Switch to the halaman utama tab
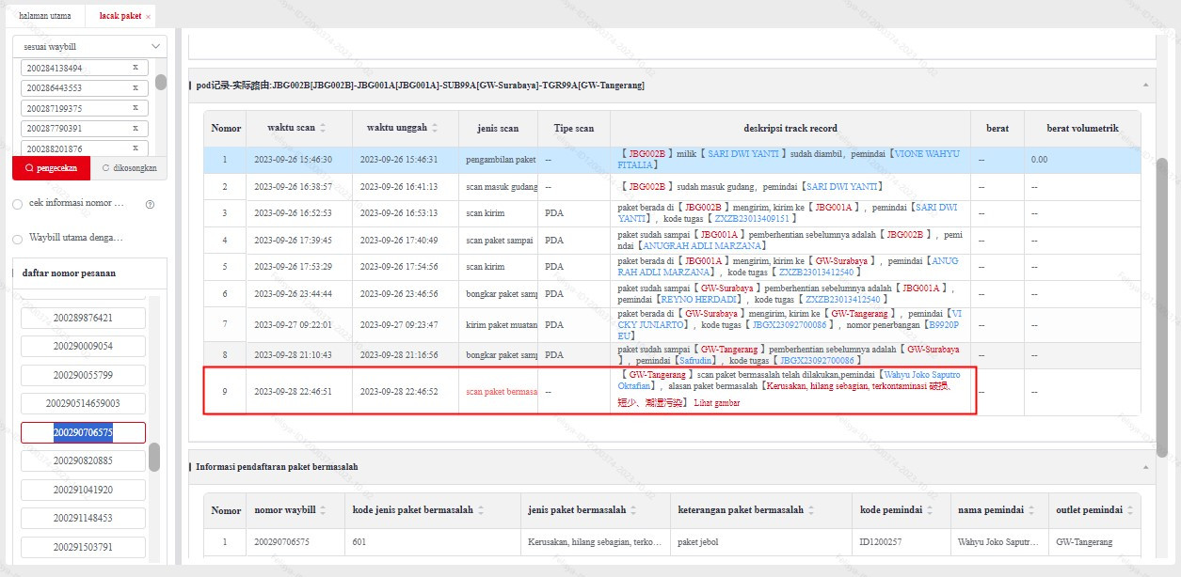Screen dimensions: 1181x577 coord(45,16)
